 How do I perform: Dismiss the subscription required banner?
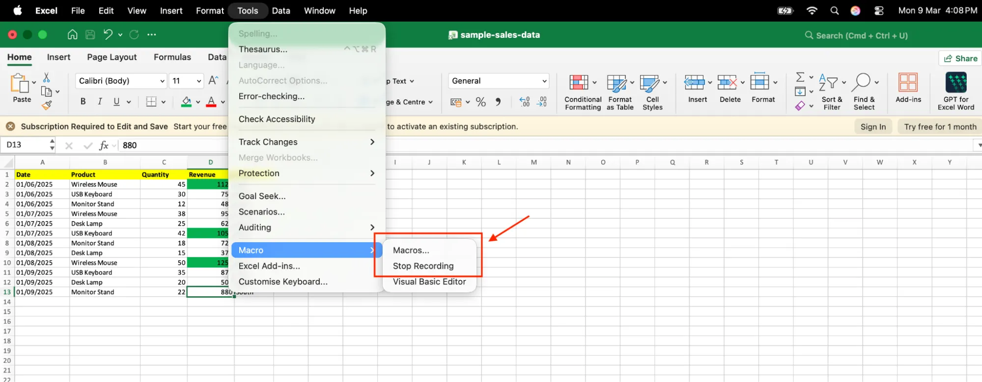click(x=10, y=127)
